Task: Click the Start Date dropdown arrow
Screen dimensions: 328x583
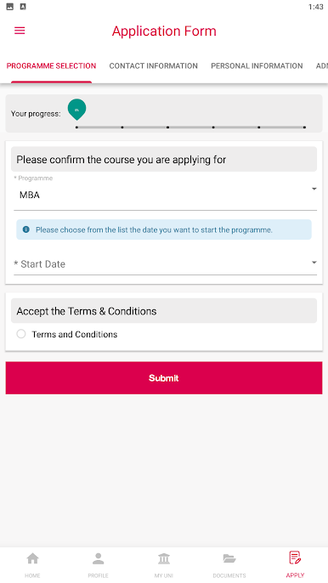Action: click(x=314, y=263)
